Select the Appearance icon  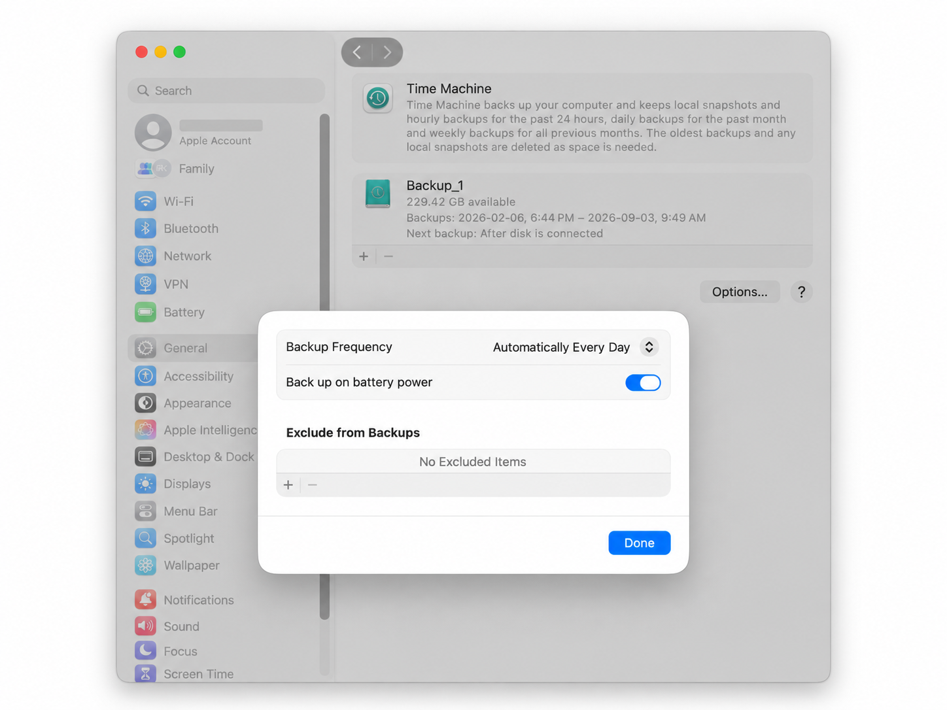(x=145, y=403)
